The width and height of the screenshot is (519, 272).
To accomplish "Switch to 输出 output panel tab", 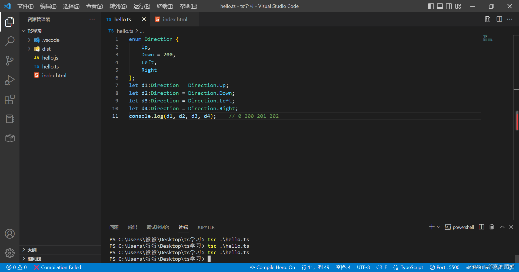I will (x=132, y=227).
